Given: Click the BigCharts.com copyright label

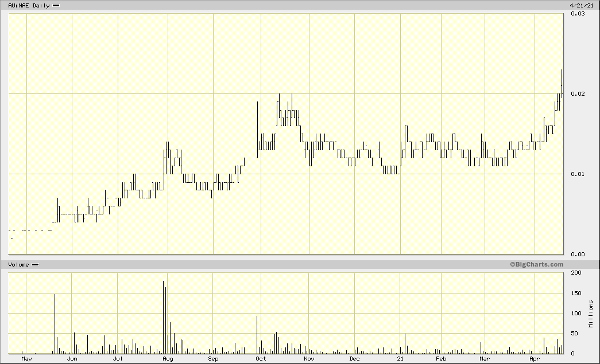Looking at the screenshot, I should click(x=536, y=264).
